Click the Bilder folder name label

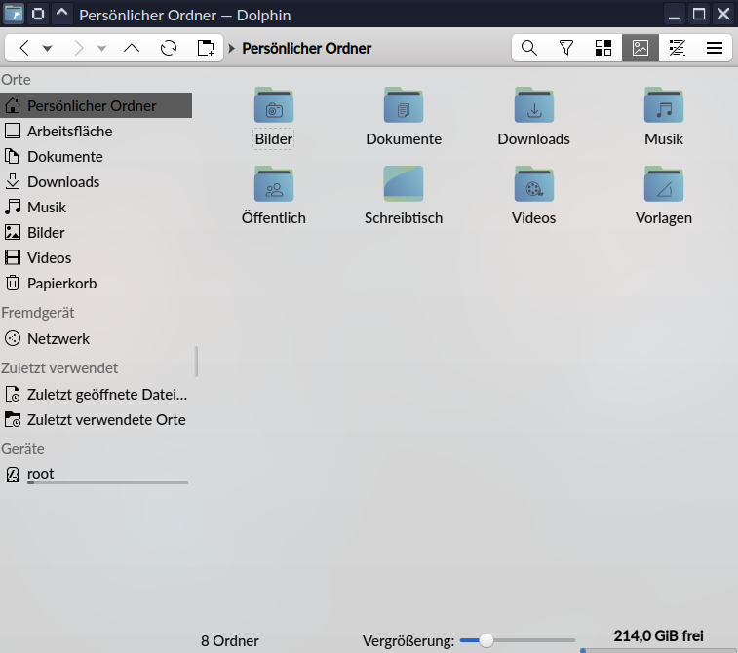273,139
